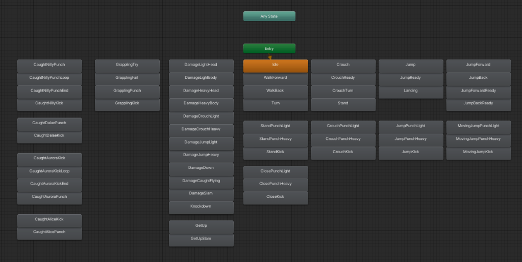Select the DamageLightHead state node
The width and height of the screenshot is (522, 262).
click(x=201, y=65)
